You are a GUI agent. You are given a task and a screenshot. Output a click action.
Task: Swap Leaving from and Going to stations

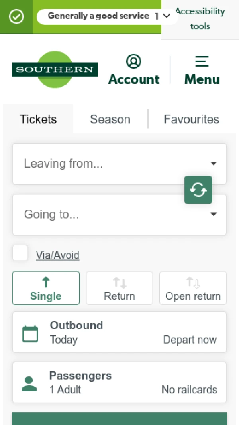pos(198,190)
